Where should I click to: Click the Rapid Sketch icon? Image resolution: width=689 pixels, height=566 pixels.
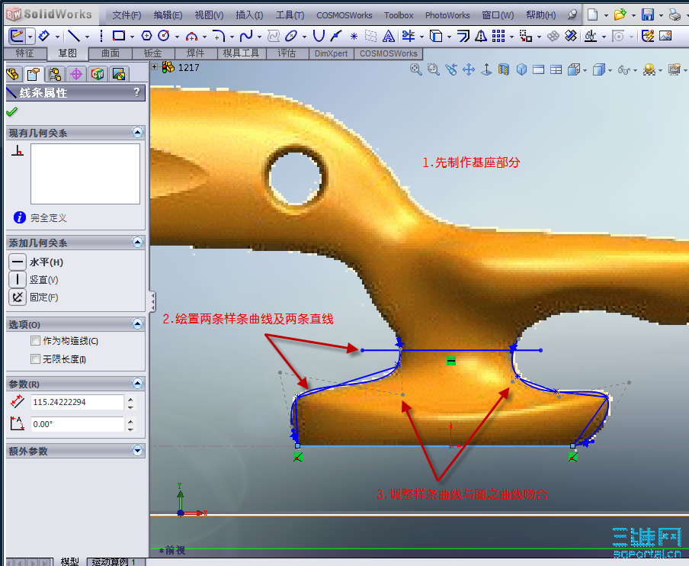(x=648, y=36)
